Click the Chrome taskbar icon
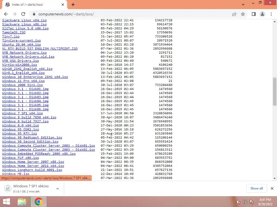The image size is (277, 207). pyautogui.click(x=38, y=202)
